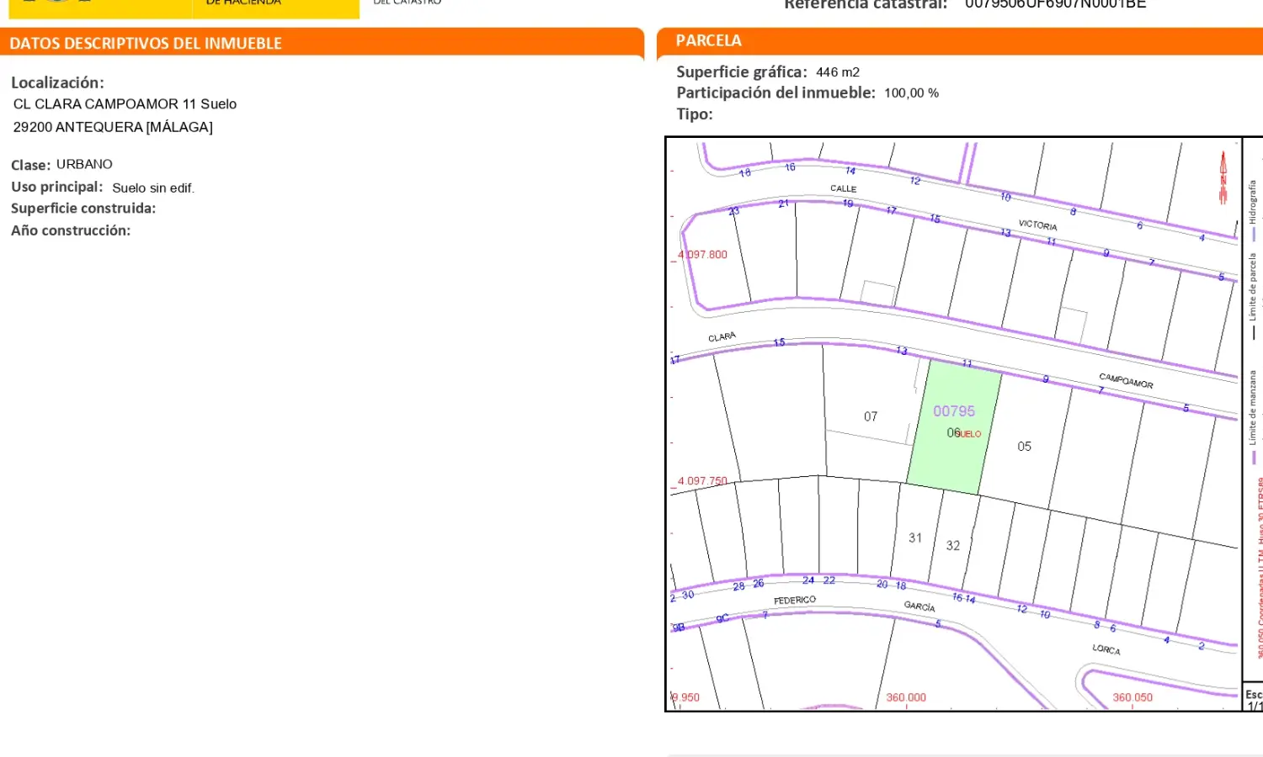Image resolution: width=1263 pixels, height=757 pixels.
Task: Click the "Clase:" label
Action: pyautogui.click(x=31, y=165)
